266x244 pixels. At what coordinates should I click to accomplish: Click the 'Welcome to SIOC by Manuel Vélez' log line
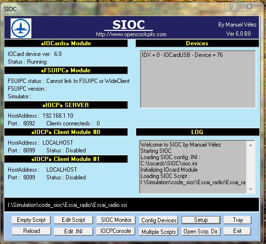point(181,145)
